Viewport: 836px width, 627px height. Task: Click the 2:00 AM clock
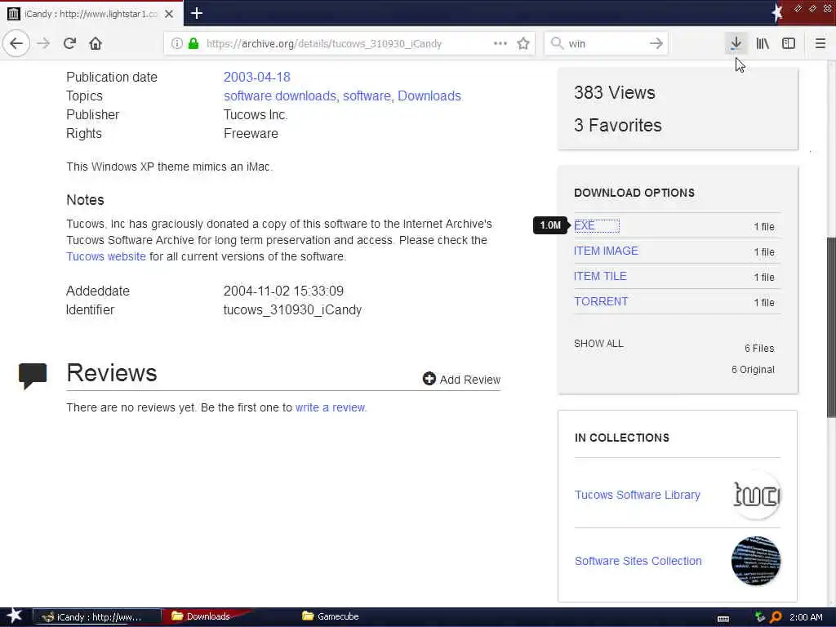pyautogui.click(x=806, y=617)
